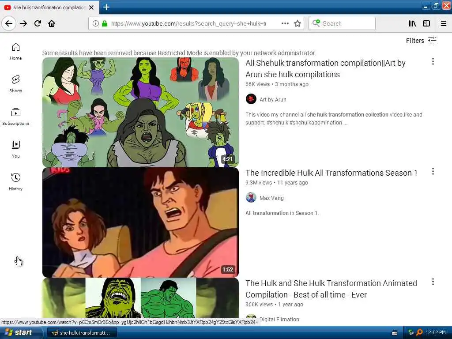452x339 pixels.
Task: Toggle the browser sidebar view
Action: pos(426,23)
